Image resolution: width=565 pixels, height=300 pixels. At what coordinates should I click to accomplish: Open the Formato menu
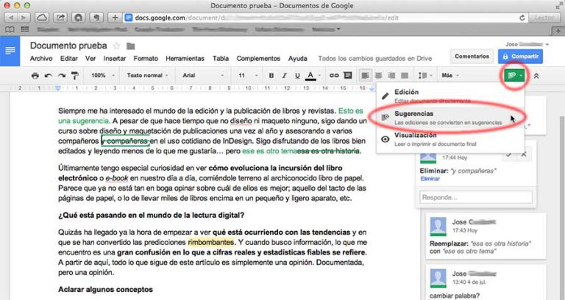coord(146,58)
